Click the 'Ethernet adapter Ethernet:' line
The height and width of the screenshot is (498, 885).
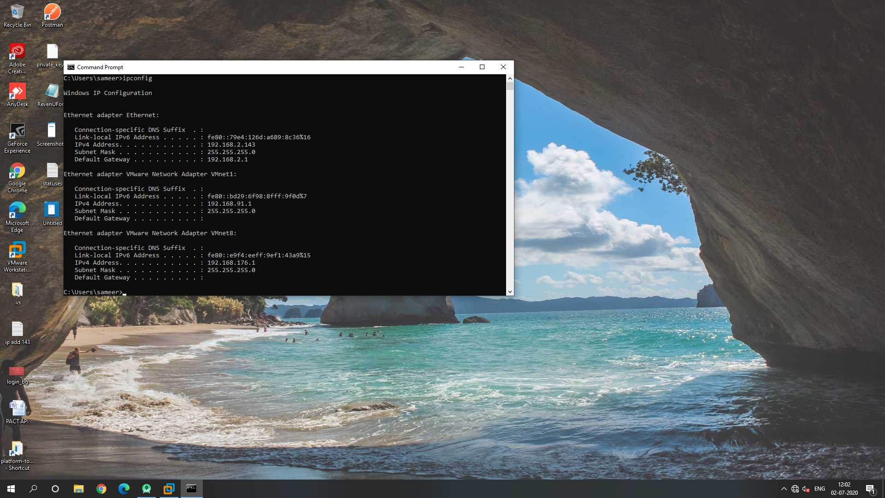(x=111, y=115)
